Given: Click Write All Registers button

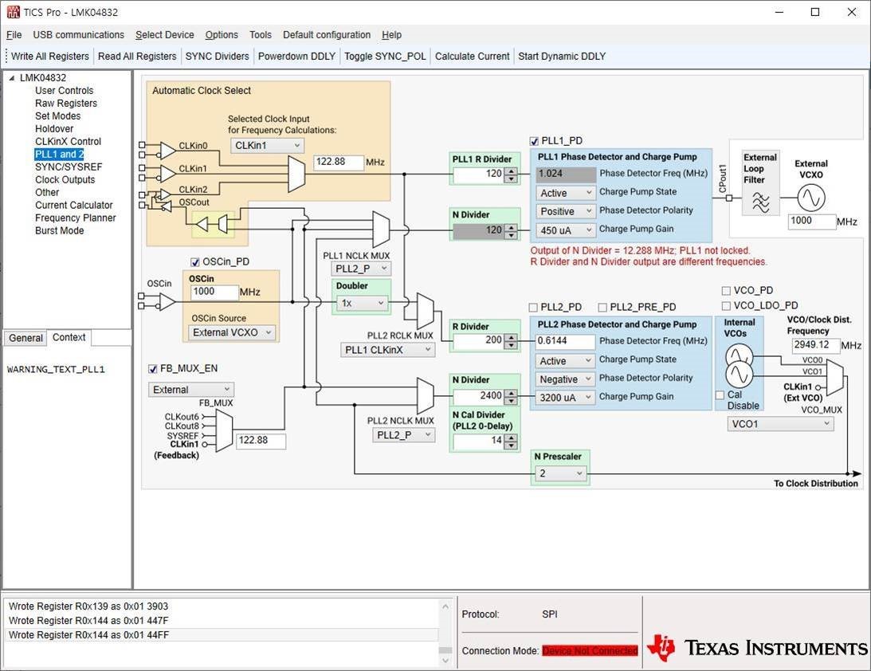Looking at the screenshot, I should [x=50, y=56].
